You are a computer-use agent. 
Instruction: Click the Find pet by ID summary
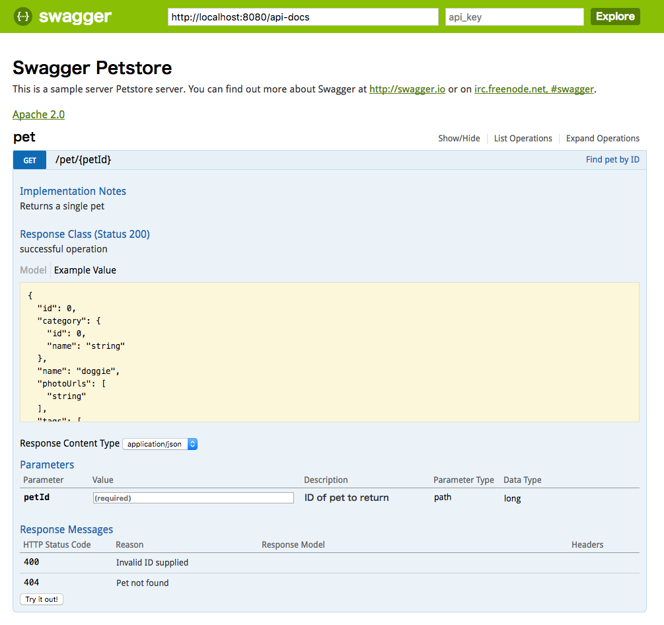click(x=612, y=160)
